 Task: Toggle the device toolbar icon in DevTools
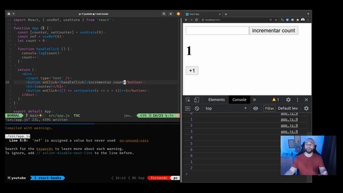click(197, 100)
